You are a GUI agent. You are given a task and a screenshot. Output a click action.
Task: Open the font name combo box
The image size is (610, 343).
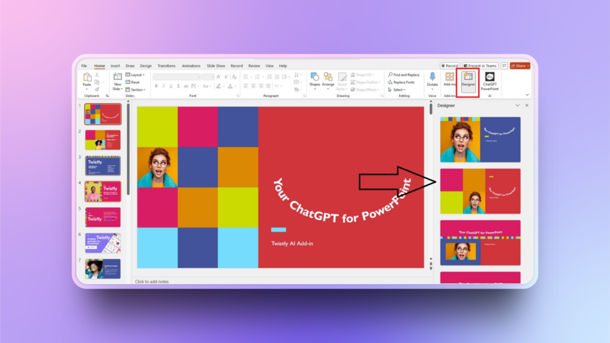176,77
